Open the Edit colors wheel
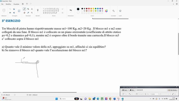 pos(106,11)
